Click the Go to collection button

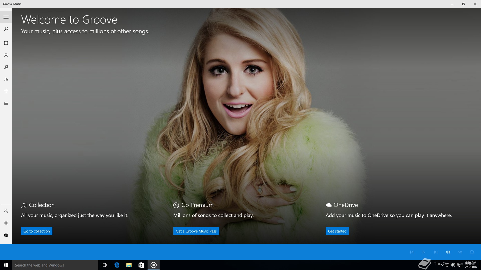[37, 231]
